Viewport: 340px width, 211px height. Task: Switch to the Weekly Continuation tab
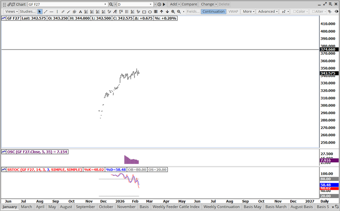coord(222,207)
